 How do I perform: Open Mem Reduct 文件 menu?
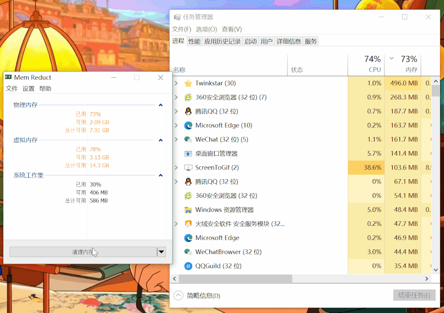[x=12, y=89]
